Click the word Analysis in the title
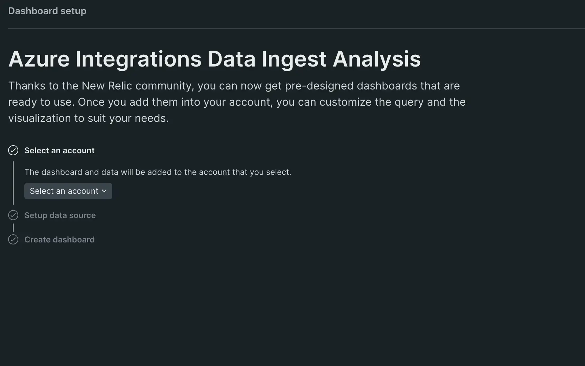Screen dimensions: 585x366 [x=377, y=59]
